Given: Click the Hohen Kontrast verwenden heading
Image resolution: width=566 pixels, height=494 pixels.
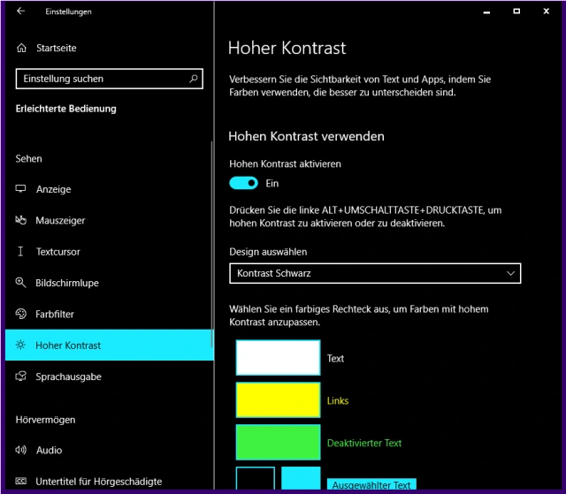Looking at the screenshot, I should (x=306, y=136).
